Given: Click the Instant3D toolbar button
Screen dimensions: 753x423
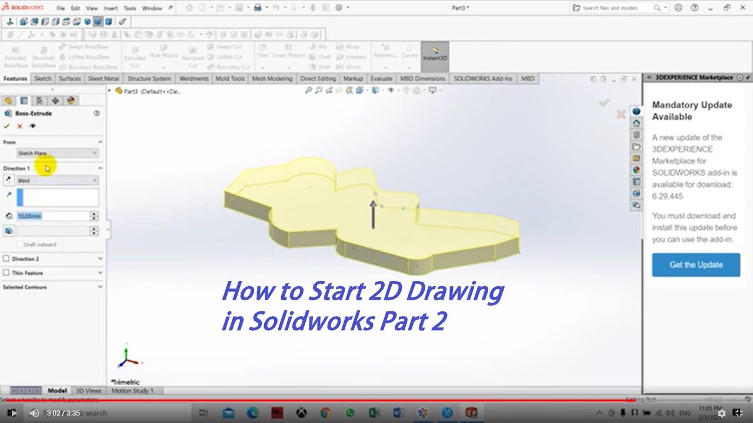Looking at the screenshot, I should 435,56.
